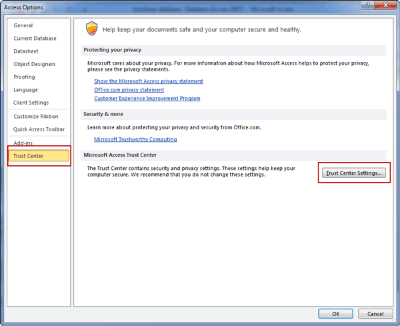Select Current Database in sidebar
The width and height of the screenshot is (400, 326).
(35, 38)
